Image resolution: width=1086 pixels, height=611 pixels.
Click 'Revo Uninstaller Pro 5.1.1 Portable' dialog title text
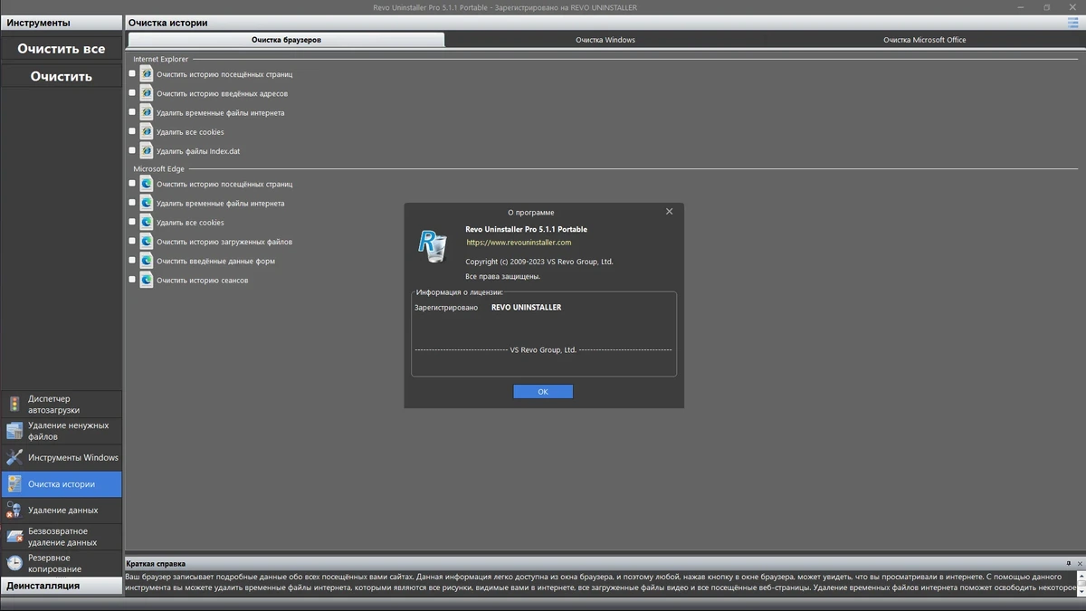point(526,230)
